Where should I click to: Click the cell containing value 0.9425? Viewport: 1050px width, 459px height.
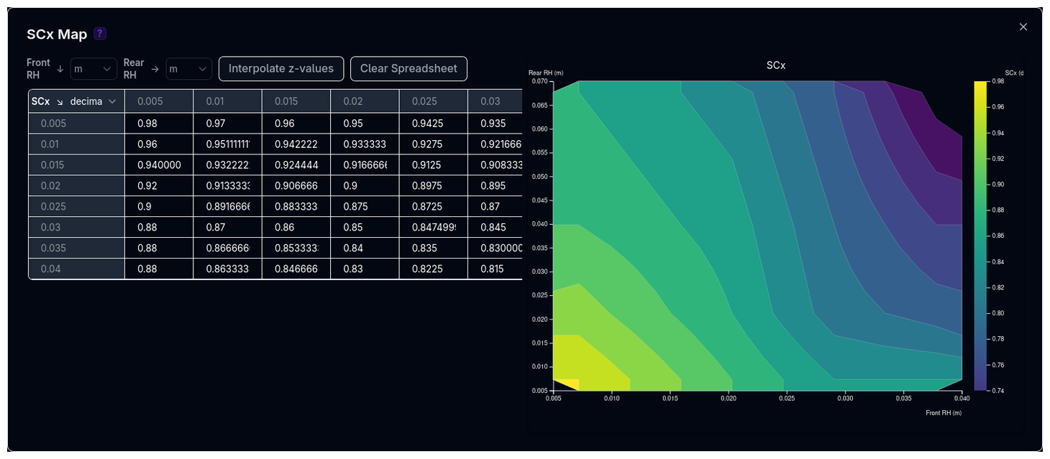point(433,124)
